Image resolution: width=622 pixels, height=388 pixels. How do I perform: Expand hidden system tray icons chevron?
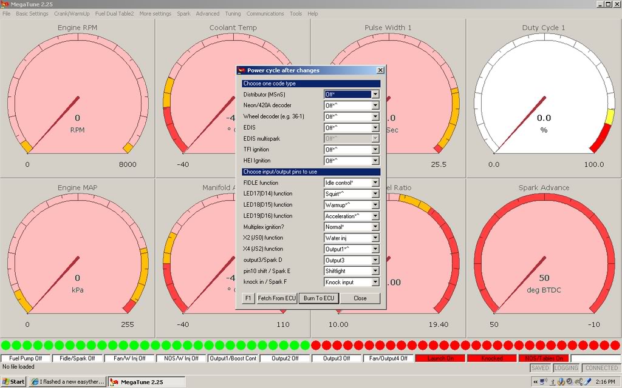536,382
